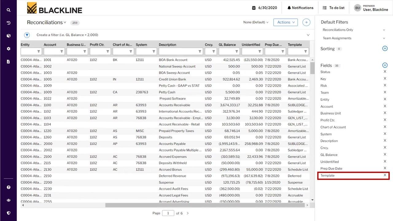
Task: Open the Entity column filter funnel
Action: coord(39,52)
